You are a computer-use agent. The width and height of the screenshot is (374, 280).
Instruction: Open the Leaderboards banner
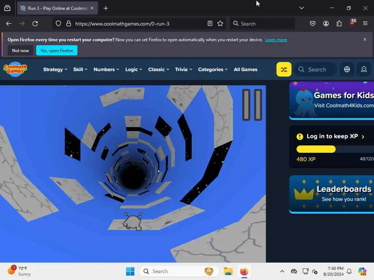332,194
